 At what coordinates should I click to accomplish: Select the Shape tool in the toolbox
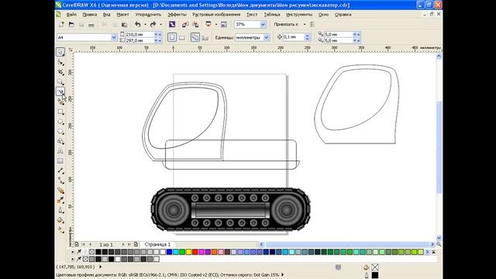[60, 63]
